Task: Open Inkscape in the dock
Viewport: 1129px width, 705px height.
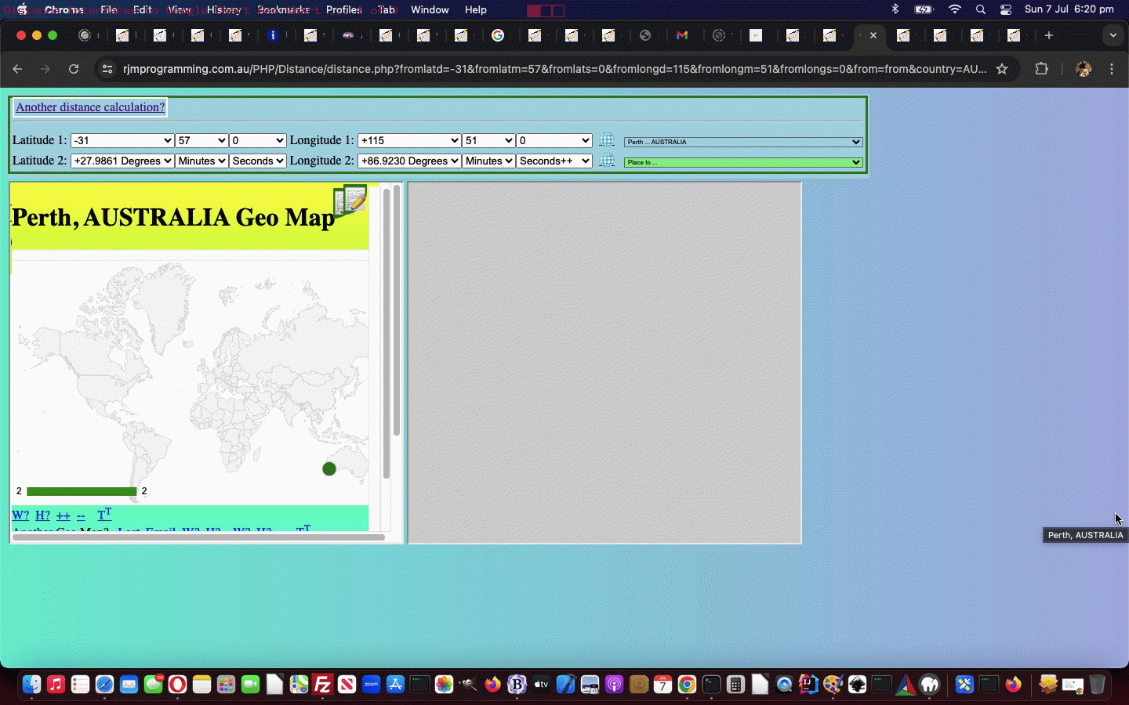Action: point(857,684)
